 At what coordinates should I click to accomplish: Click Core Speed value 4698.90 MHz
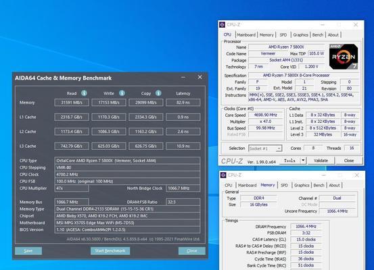(266, 115)
